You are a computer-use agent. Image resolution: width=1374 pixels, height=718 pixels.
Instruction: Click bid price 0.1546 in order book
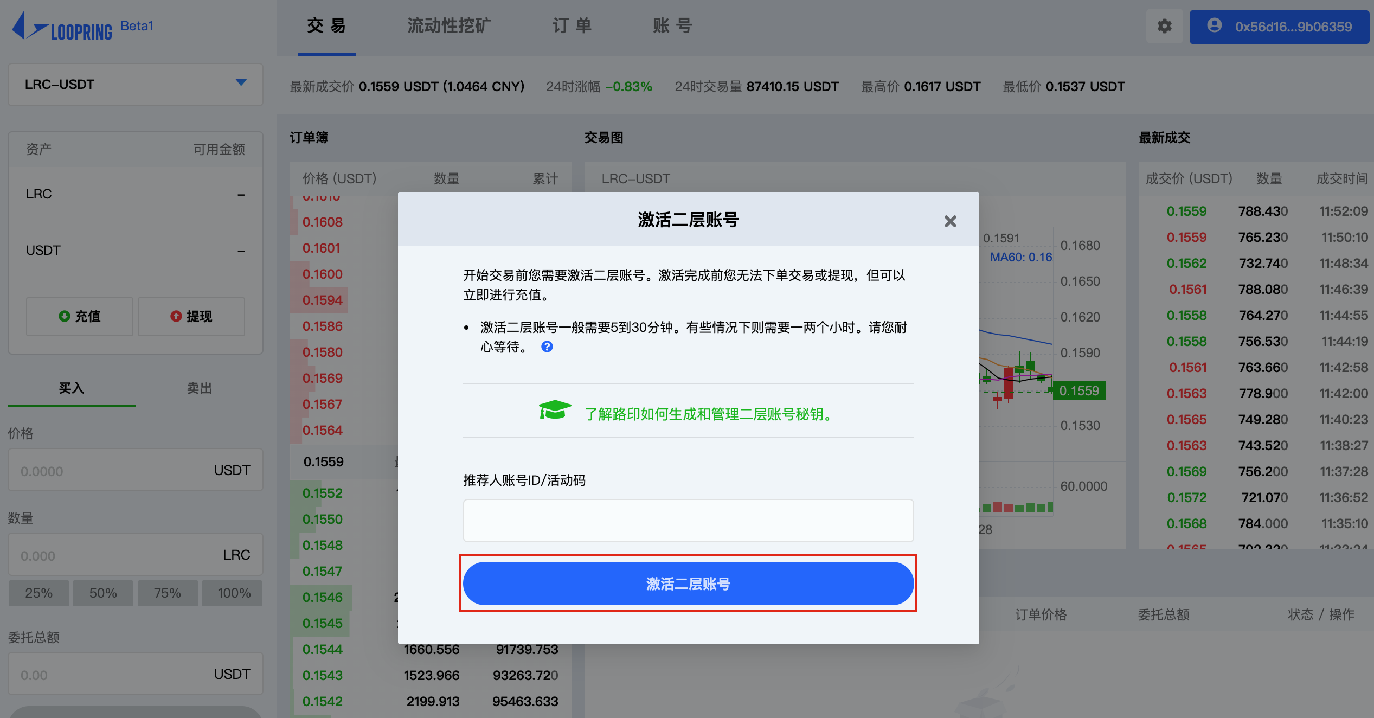click(323, 597)
